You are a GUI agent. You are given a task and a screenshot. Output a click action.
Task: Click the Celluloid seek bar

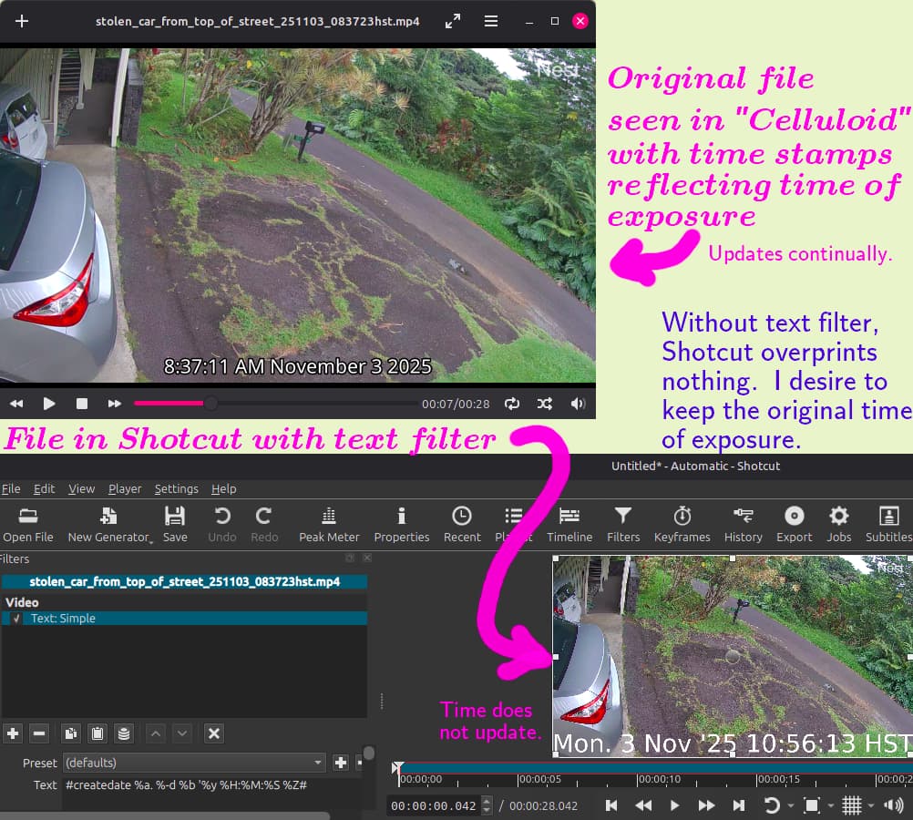pyautogui.click(x=273, y=404)
